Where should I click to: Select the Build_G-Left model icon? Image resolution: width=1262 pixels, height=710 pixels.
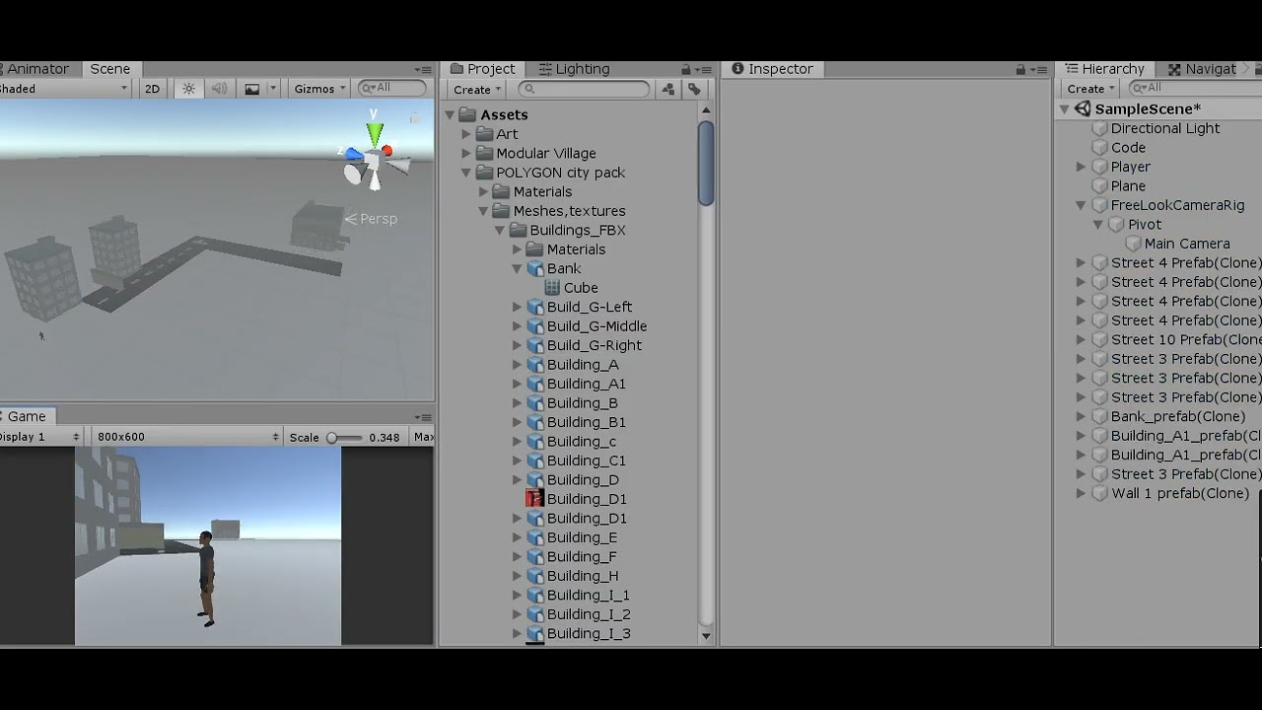(535, 307)
